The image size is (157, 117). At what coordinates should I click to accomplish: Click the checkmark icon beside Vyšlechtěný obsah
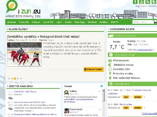tap(111, 55)
